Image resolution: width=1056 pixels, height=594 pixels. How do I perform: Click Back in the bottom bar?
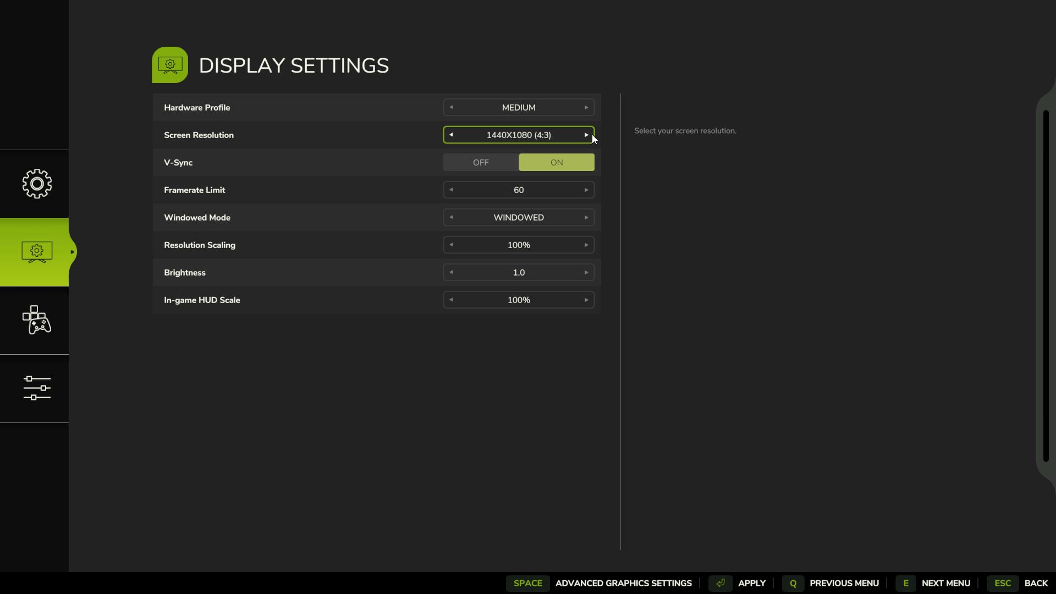pyautogui.click(x=1036, y=583)
